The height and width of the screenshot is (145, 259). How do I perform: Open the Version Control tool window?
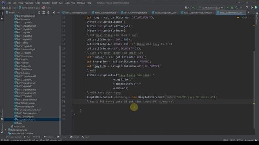point(13,137)
